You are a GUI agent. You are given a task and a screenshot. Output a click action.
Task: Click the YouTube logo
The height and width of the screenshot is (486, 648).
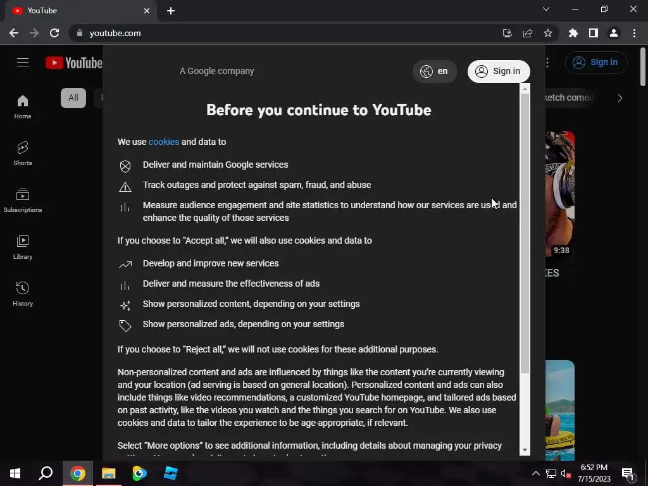pyautogui.click(x=74, y=63)
